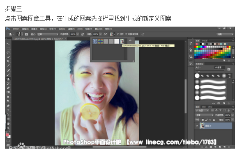Select the Pattern Stamp tool in toolbox
This screenshot has width=237, height=149.
click(8, 79)
